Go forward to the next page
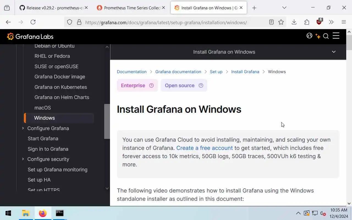The height and width of the screenshot is (220, 352). point(21,22)
